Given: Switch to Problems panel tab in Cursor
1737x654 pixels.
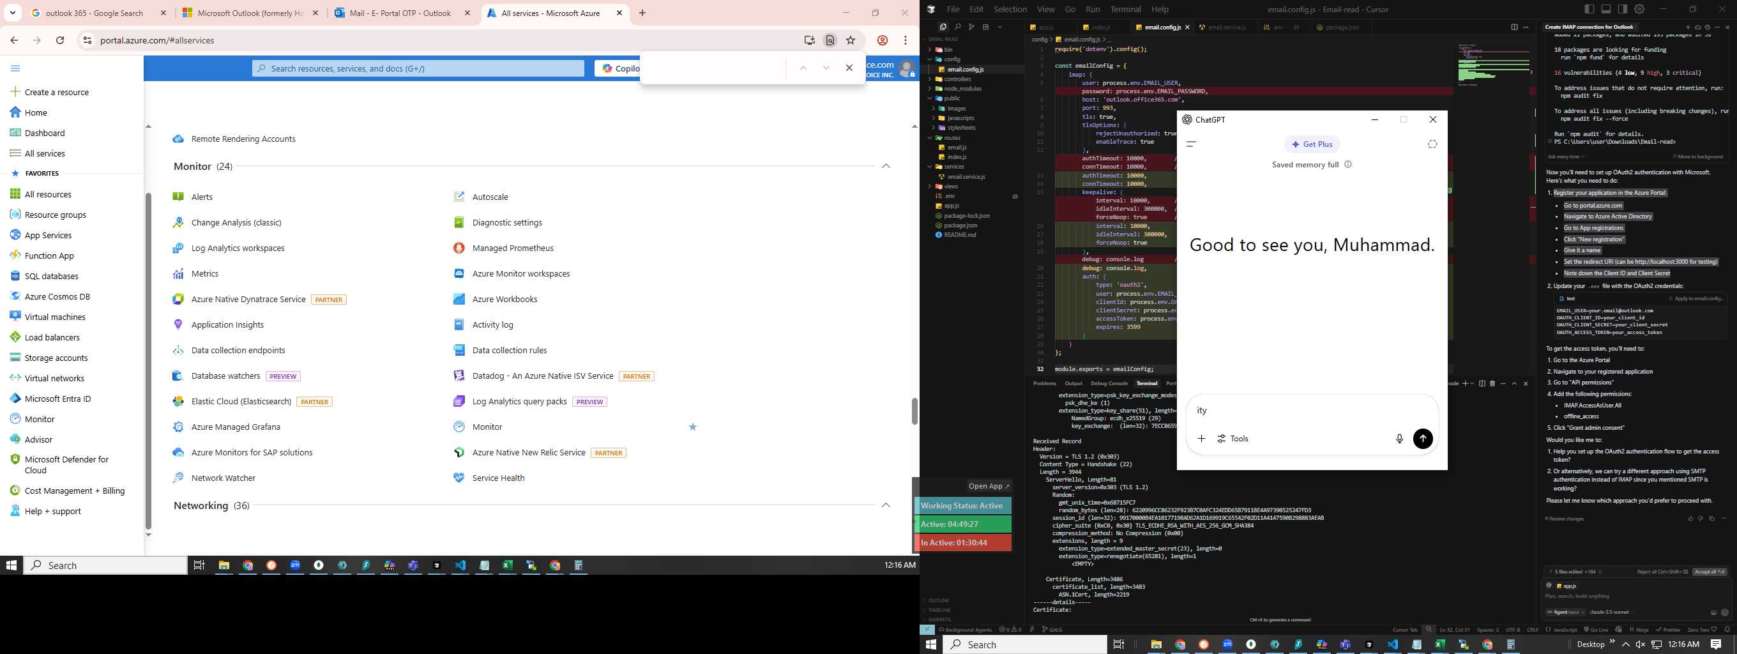Looking at the screenshot, I should coord(1045,384).
